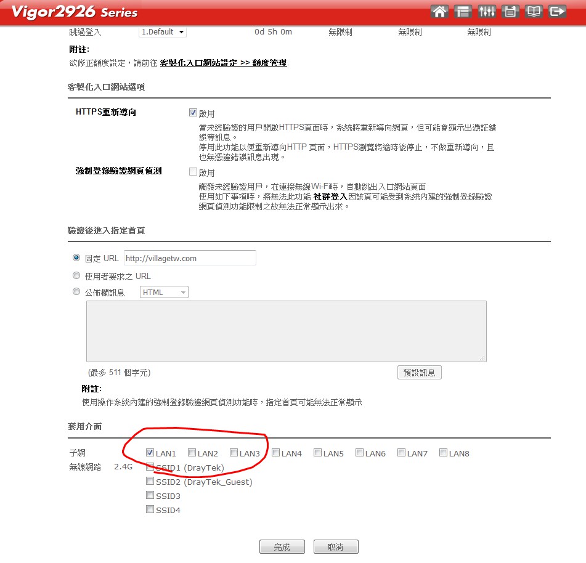586x563 pixels.
Task: Disable the HTTPS重新導向 checkbox
Action: (x=193, y=113)
